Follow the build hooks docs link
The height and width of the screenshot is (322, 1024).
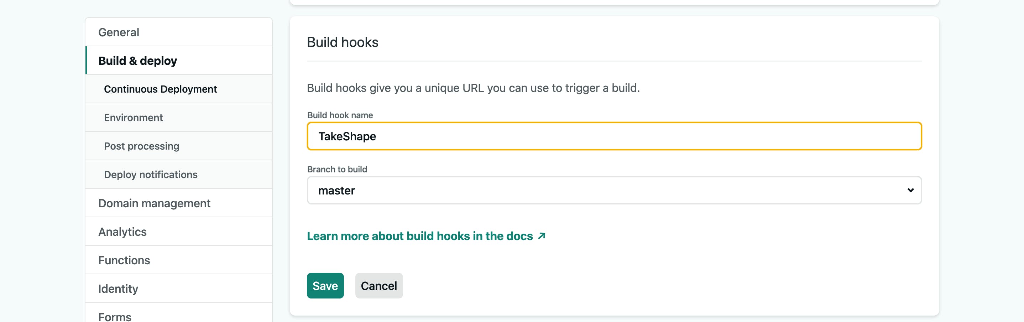click(x=426, y=236)
